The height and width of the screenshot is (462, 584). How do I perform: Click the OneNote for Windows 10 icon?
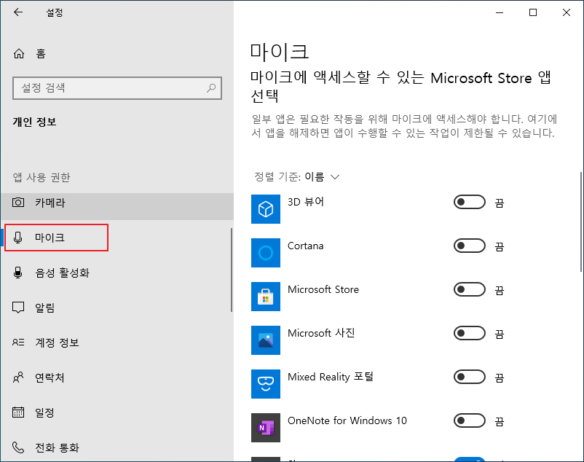tap(266, 427)
